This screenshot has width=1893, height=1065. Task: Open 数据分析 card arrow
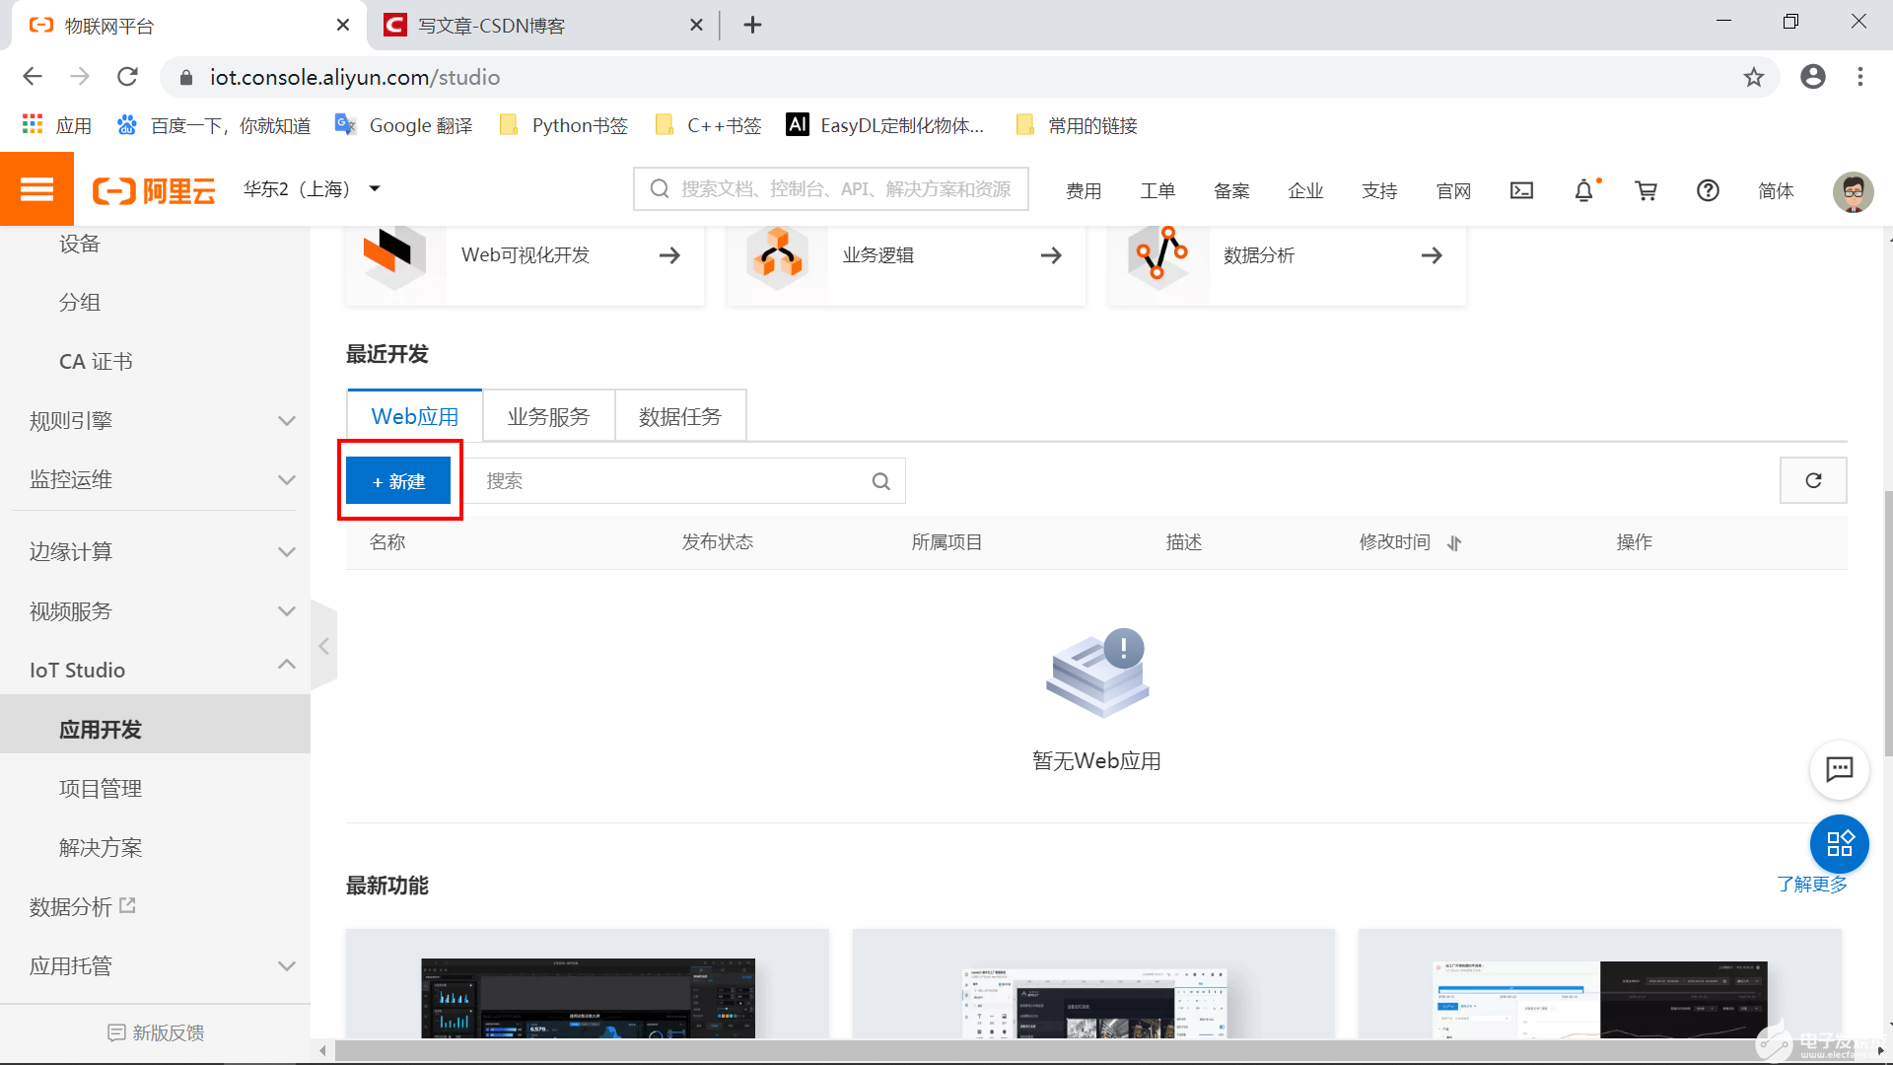(1432, 255)
